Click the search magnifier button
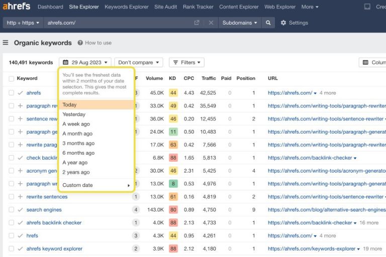Screen dimensions: 386x257 click(268, 23)
